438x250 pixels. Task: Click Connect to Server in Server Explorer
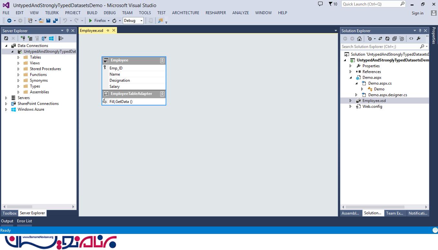(30, 38)
